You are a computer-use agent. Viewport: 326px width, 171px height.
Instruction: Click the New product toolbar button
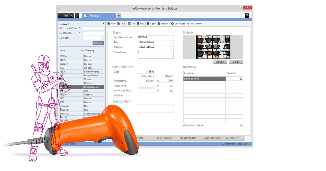click(x=111, y=24)
